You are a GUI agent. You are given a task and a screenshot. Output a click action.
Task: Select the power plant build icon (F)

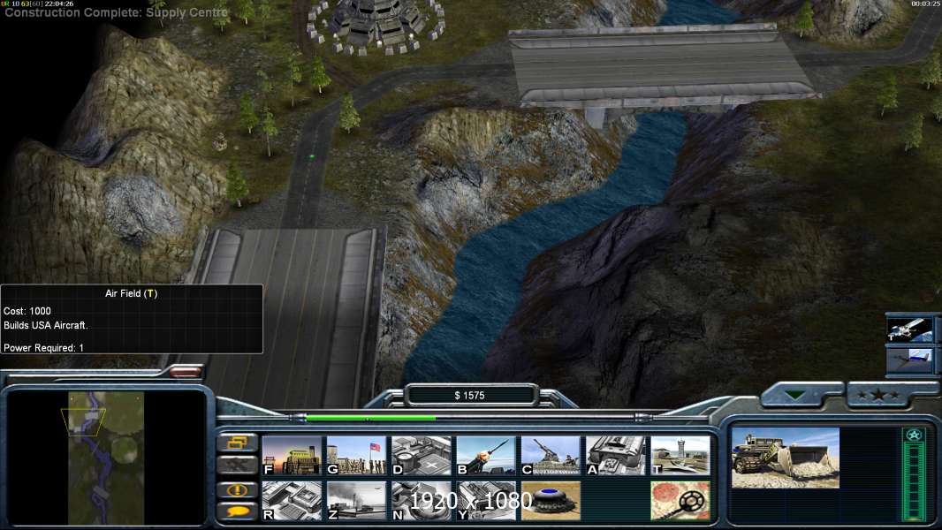292,456
